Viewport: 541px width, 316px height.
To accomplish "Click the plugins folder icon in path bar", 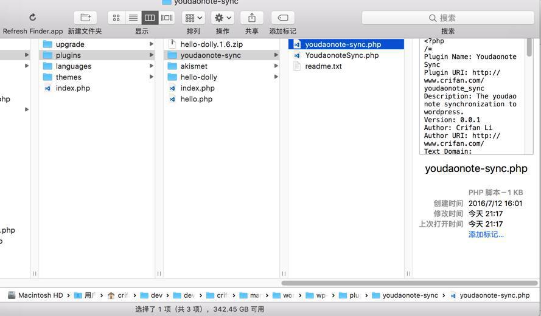I will coord(343,295).
